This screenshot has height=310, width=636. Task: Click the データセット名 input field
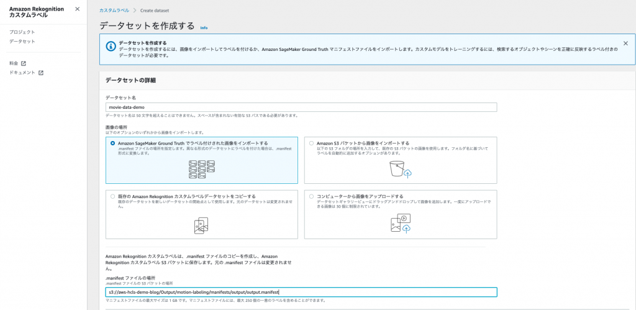(301, 107)
